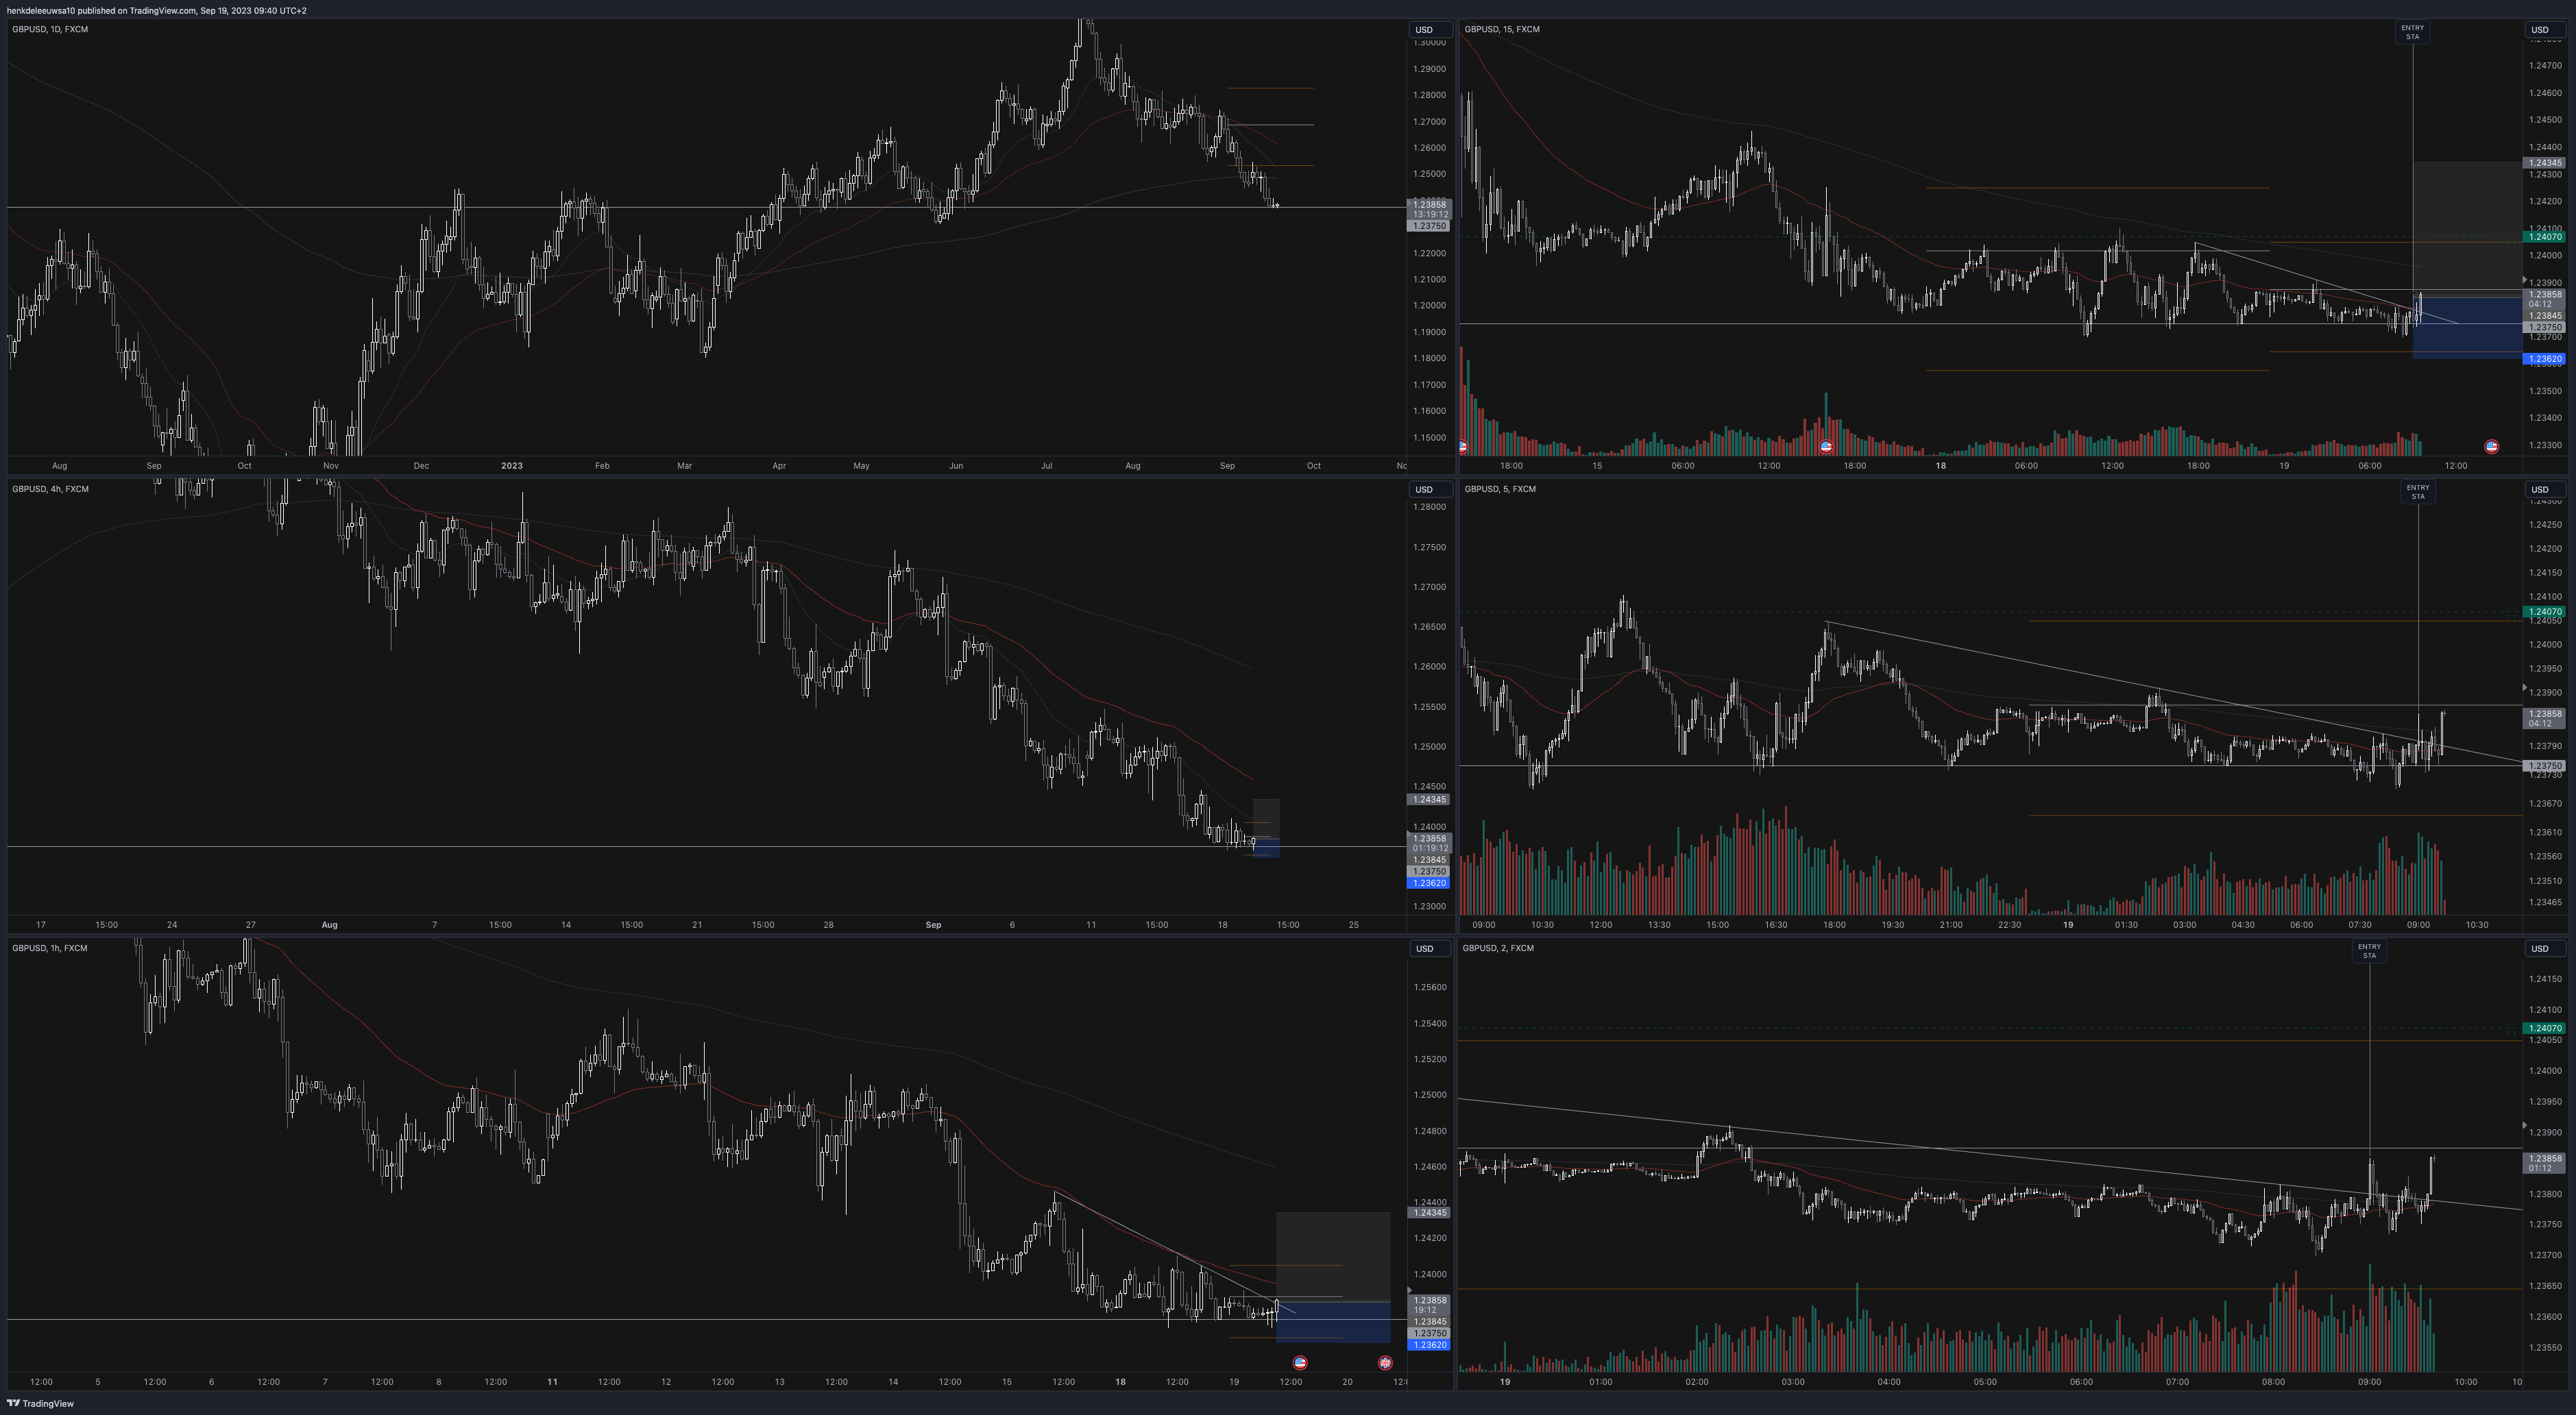
Task: Click the 'GBPUSD, 1D, FXCM' chart title
Action: [50, 29]
